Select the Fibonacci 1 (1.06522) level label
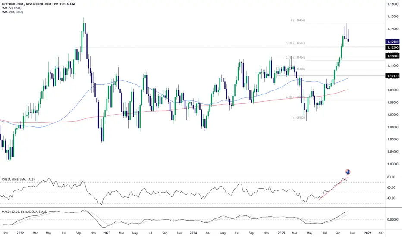The height and width of the screenshot is (237, 402). coord(298,118)
